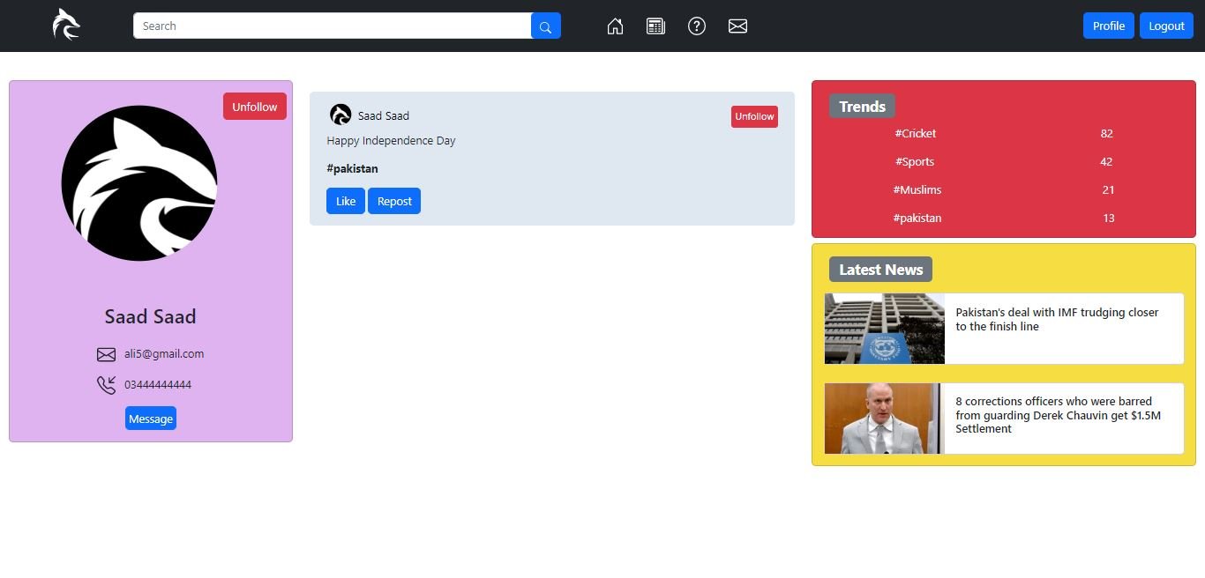The width and height of the screenshot is (1205, 578).
Task: Unfollow Saad Saad from the profile card
Action: pos(254,107)
